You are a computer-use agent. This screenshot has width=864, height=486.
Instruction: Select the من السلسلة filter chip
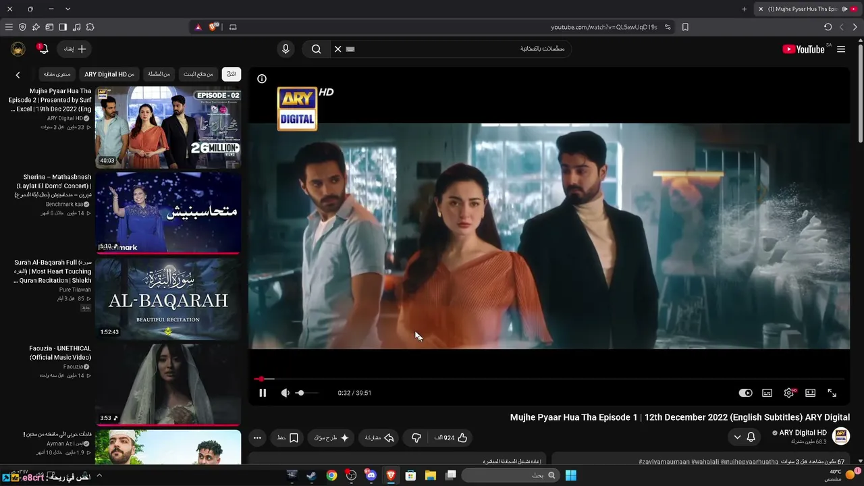tap(159, 74)
